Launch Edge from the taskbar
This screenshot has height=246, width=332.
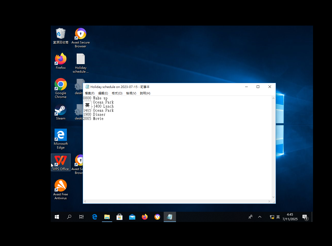point(95,217)
